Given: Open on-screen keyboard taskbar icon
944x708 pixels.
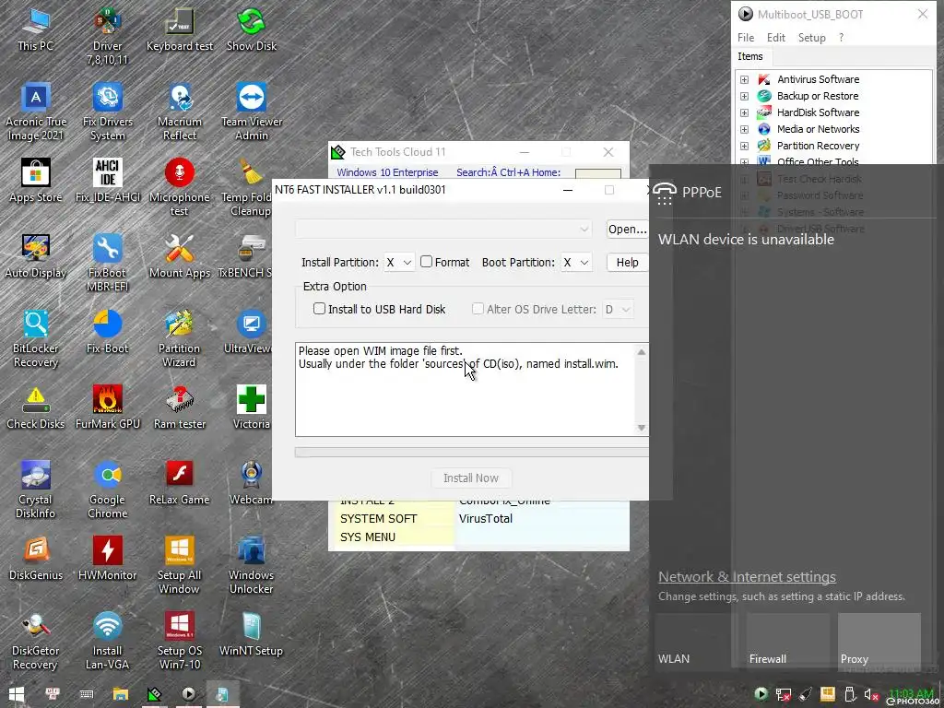Looking at the screenshot, I should point(86,694).
